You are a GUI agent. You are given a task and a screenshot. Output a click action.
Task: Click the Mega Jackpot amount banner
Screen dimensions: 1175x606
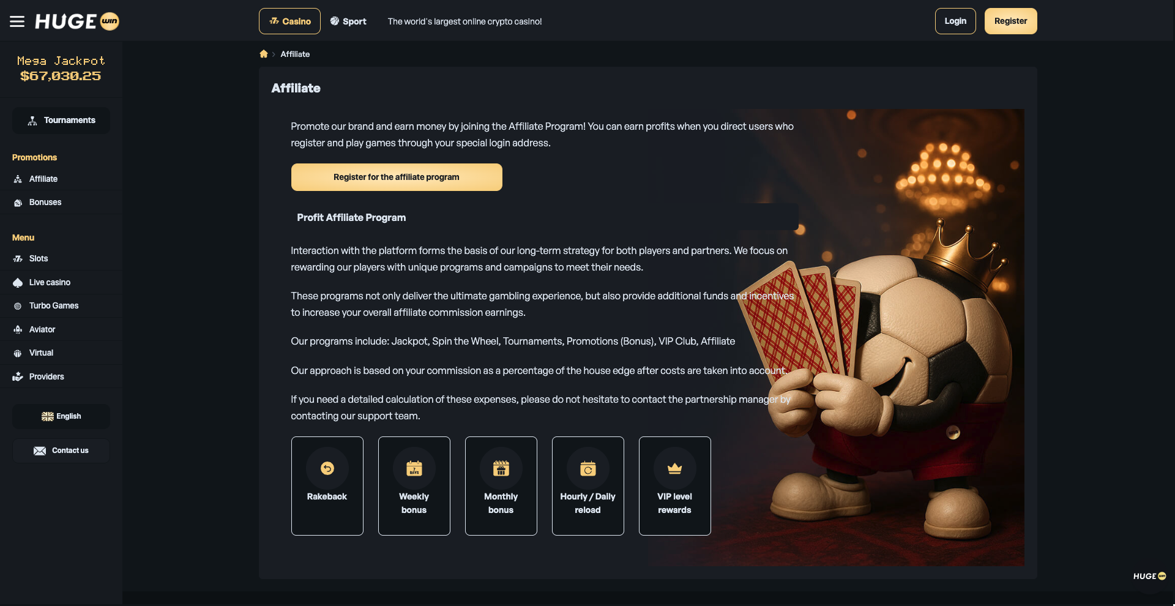coord(61,69)
